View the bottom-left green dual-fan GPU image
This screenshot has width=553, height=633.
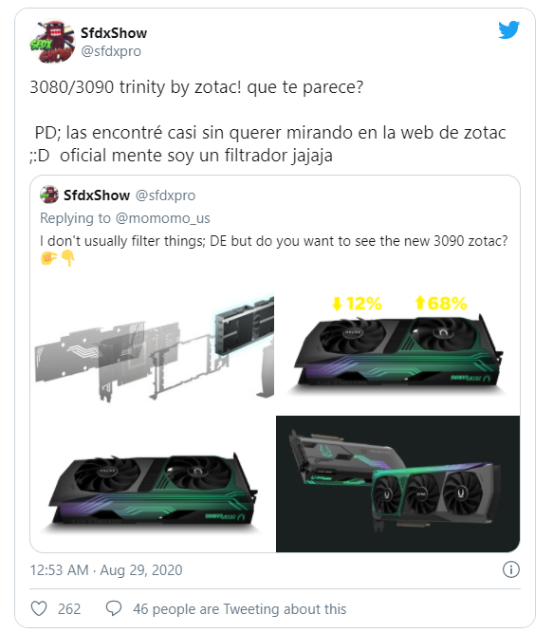point(153,484)
